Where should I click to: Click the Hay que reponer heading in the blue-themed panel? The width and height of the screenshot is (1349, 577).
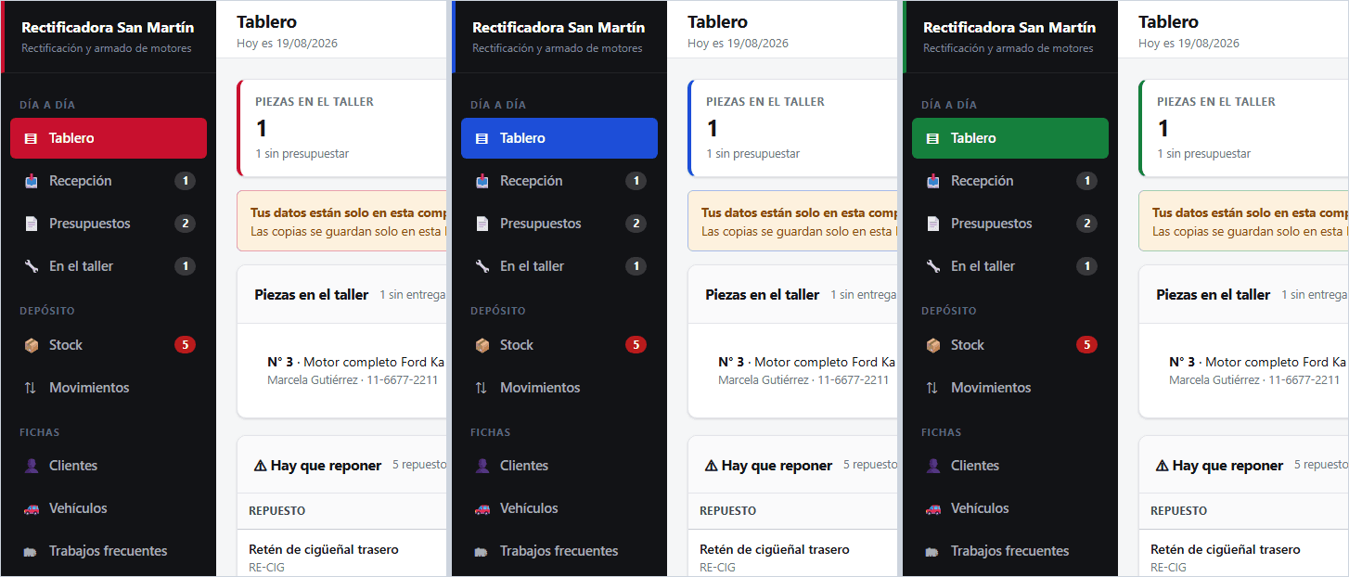777,466
